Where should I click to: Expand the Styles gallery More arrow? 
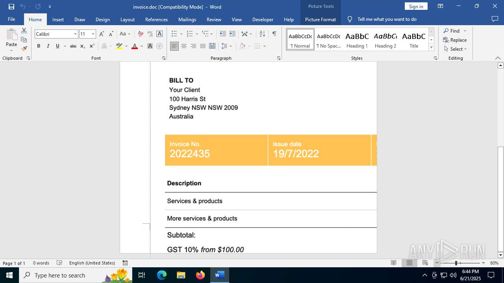(x=431, y=47)
